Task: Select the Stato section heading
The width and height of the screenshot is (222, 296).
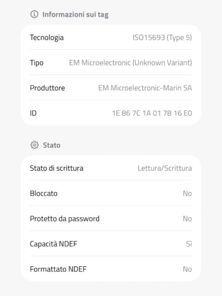Action: (x=51, y=145)
